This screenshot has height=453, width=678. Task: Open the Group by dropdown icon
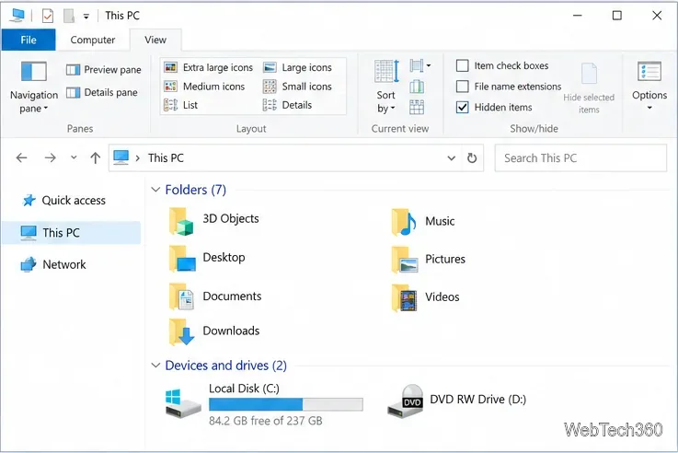click(x=419, y=65)
